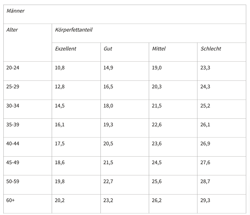Select the "Alter" column header

12,30
